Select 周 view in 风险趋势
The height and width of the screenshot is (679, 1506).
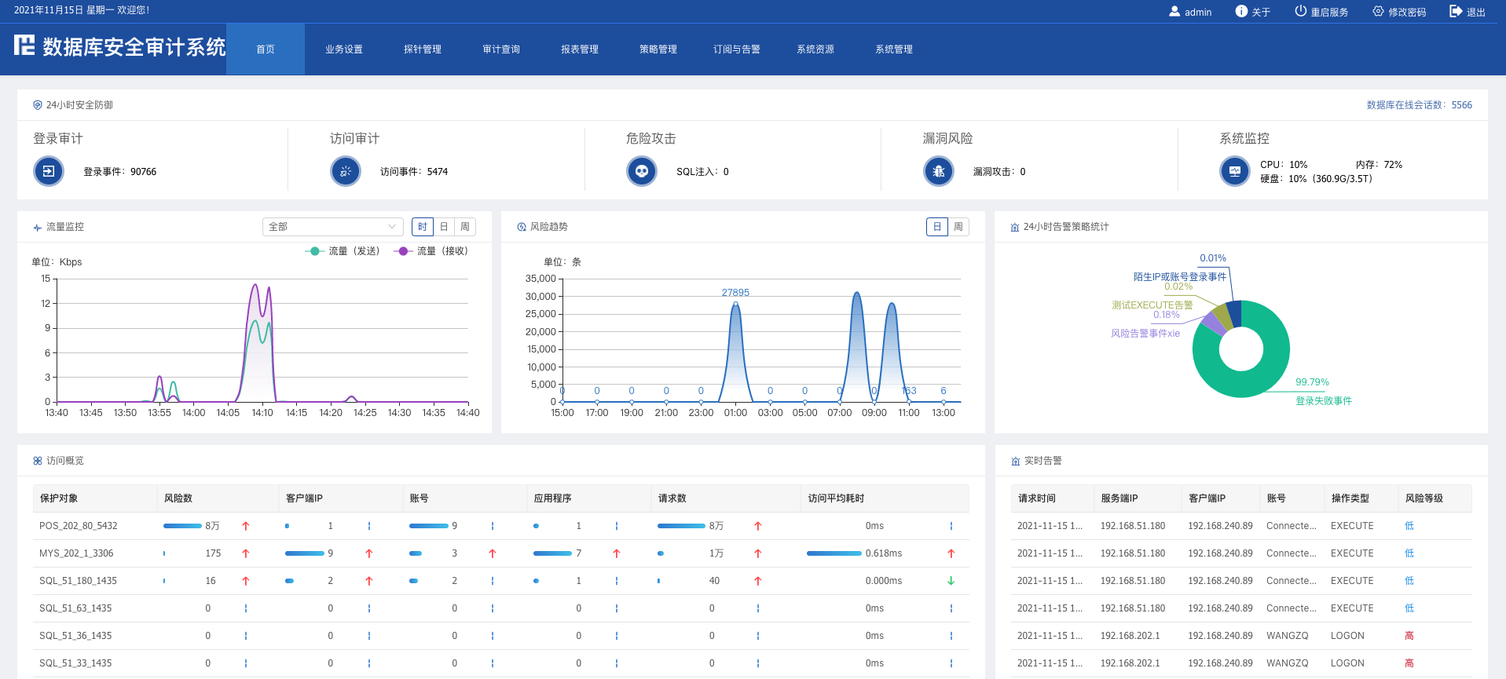click(958, 227)
